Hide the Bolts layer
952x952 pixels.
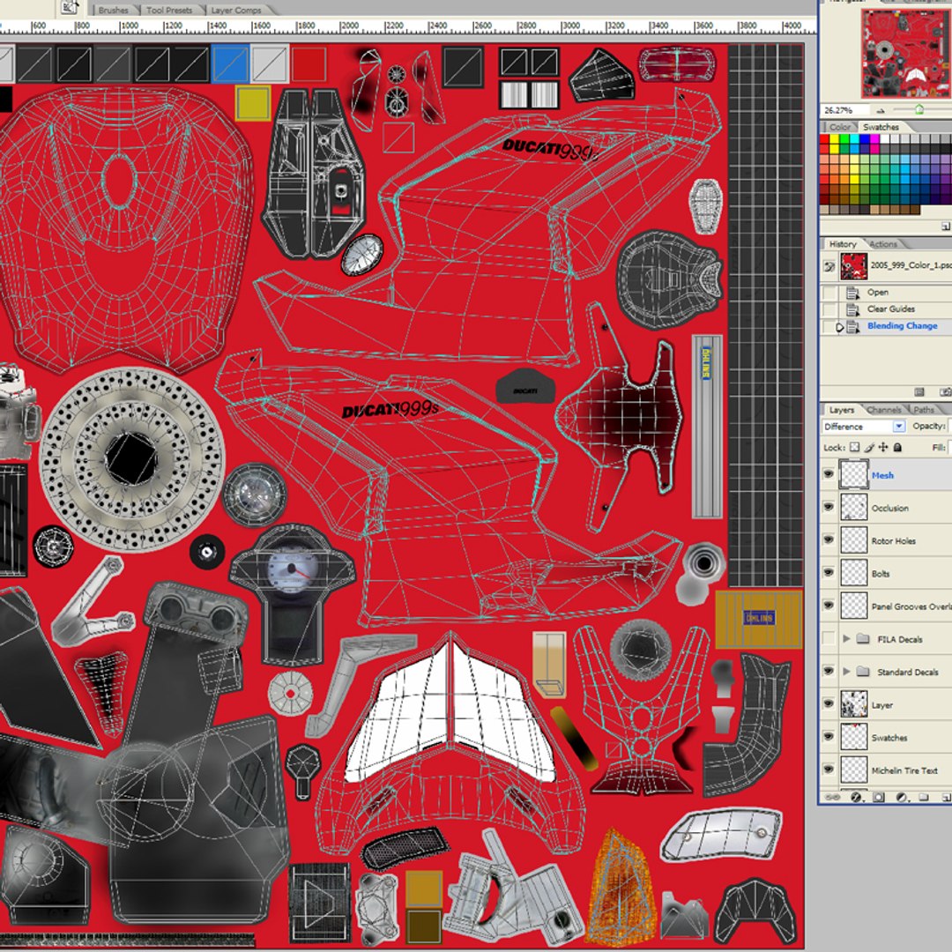(829, 573)
